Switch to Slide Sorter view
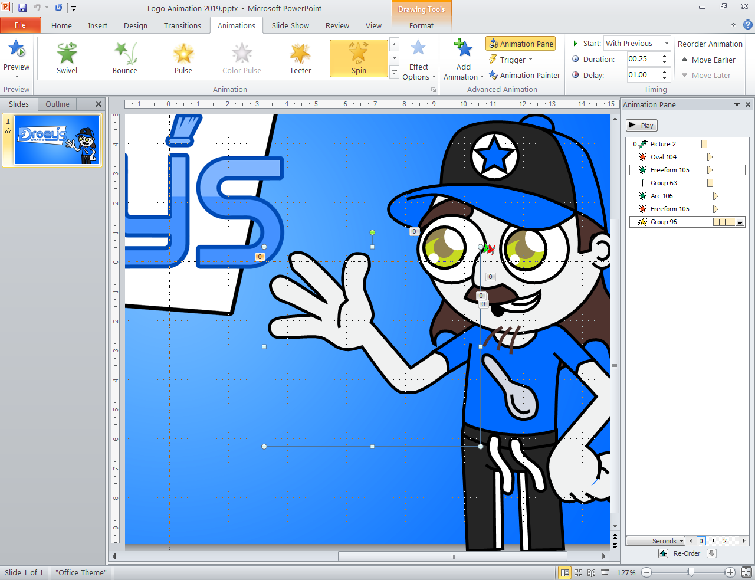Image resolution: width=755 pixels, height=580 pixels. pyautogui.click(x=578, y=572)
